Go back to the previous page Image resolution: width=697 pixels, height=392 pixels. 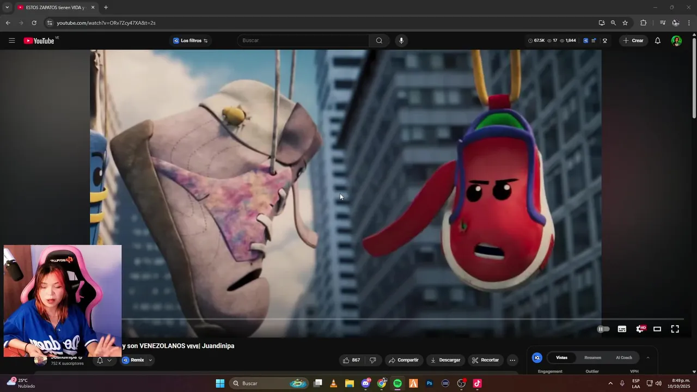pos(8,23)
